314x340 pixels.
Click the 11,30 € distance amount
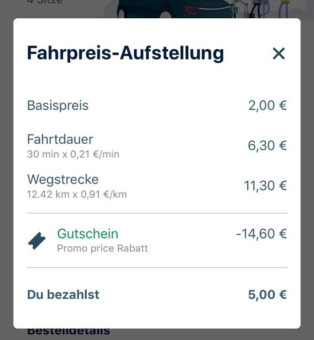click(x=265, y=186)
